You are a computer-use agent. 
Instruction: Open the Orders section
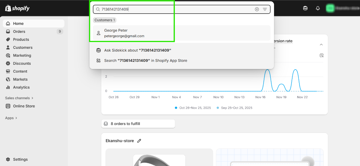point(33,31)
